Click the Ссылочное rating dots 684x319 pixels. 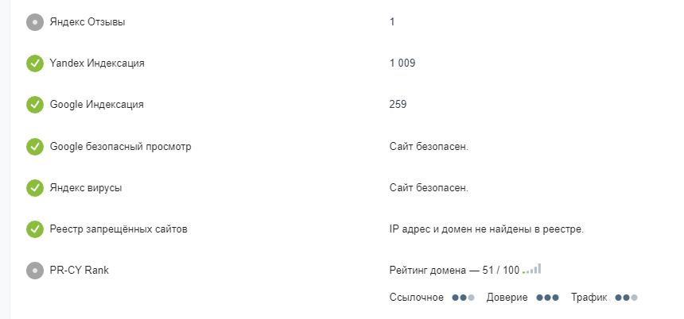463,298
